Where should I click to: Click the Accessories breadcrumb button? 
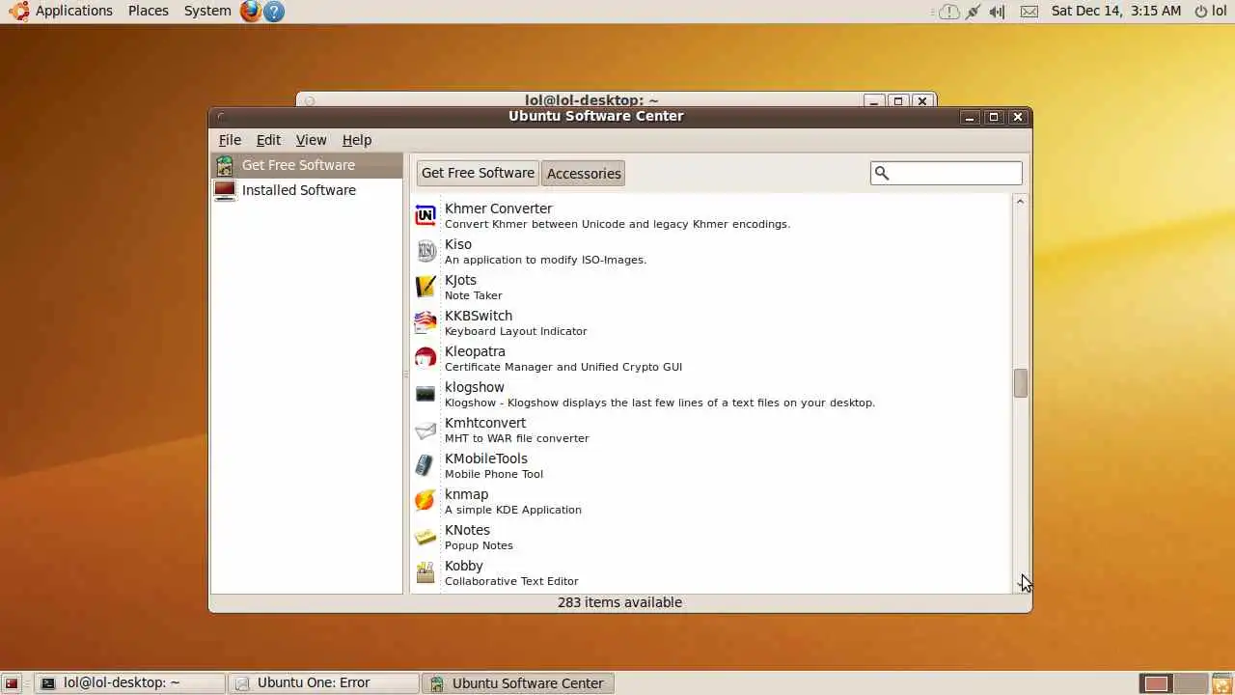coord(584,174)
